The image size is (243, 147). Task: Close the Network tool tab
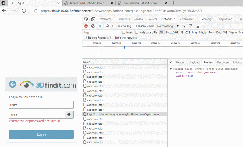174,19
